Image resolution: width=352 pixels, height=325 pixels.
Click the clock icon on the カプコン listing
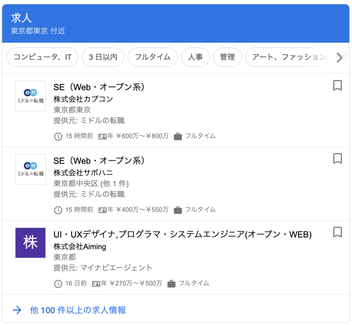pyautogui.click(x=58, y=136)
